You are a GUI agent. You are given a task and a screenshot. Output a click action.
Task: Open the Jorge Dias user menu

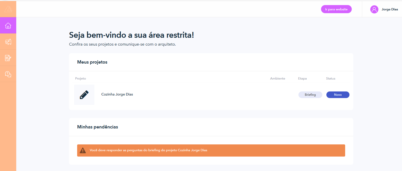pyautogui.click(x=390, y=9)
